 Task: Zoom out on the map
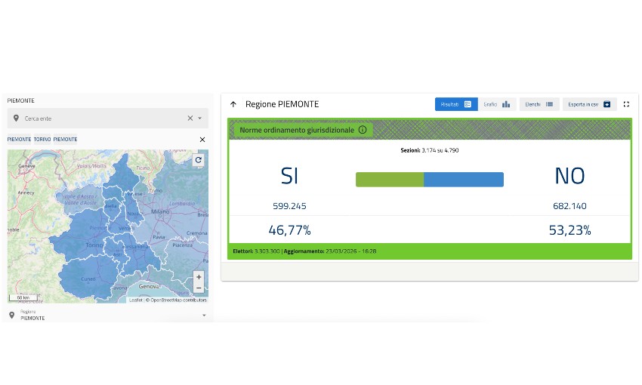[199, 288]
